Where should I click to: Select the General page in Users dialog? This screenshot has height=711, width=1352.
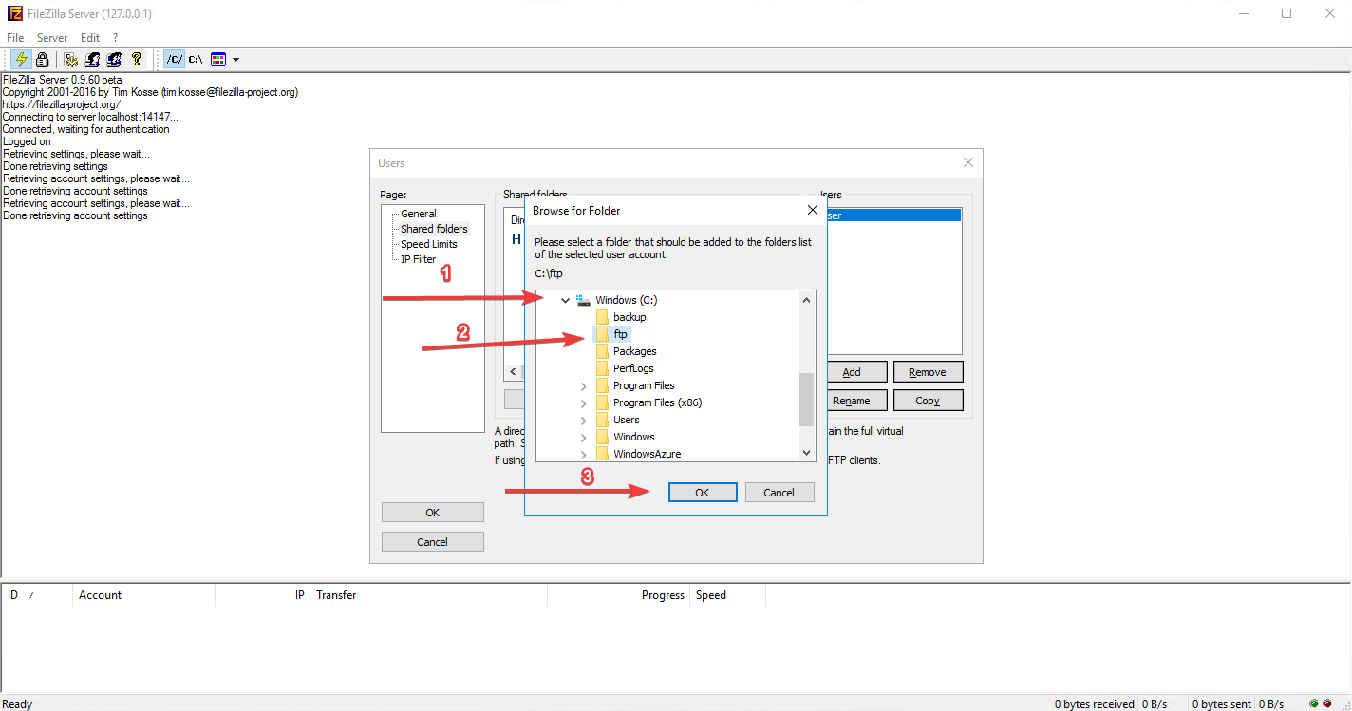point(419,214)
